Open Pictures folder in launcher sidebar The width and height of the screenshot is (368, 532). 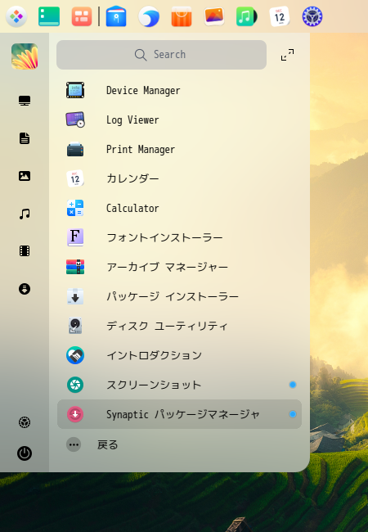point(25,176)
